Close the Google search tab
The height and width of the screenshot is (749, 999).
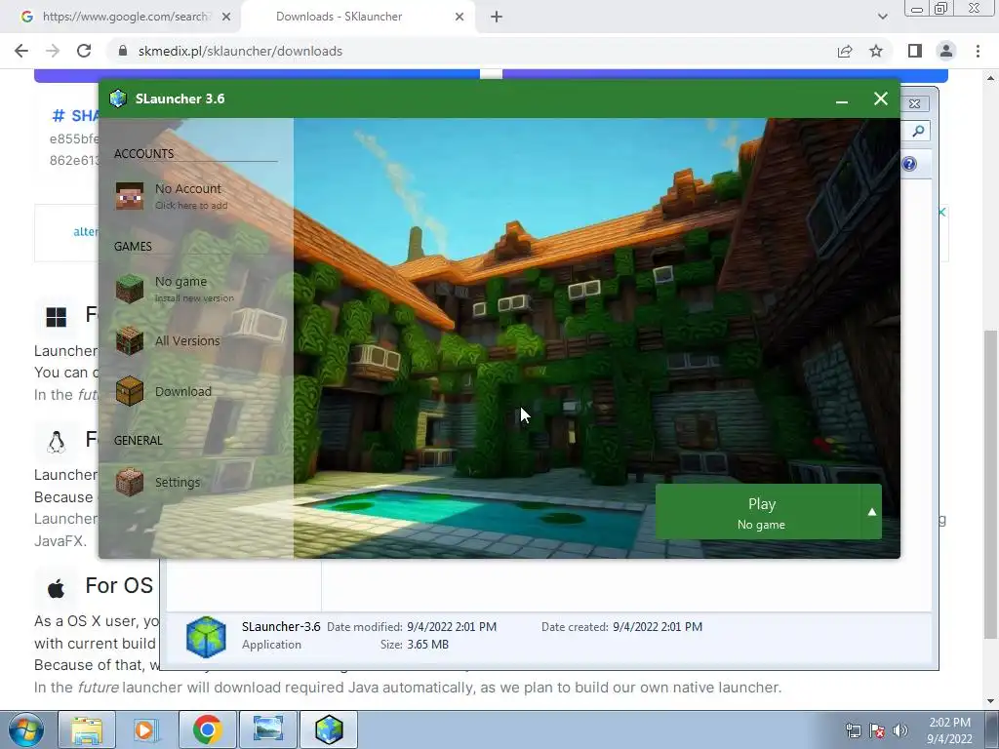click(226, 17)
